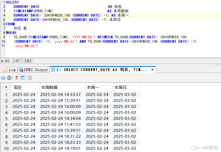
Task: Click the table name 分区.表 on line 7
Action: click(20, 29)
